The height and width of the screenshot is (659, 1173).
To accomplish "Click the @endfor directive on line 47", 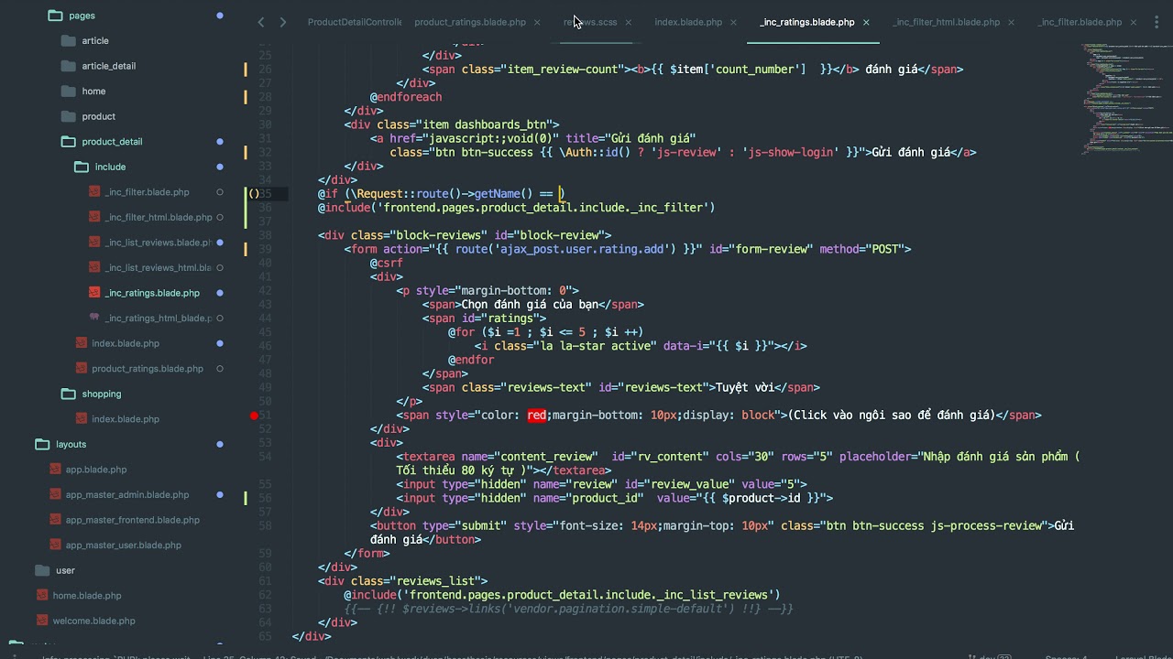I will tap(471, 360).
